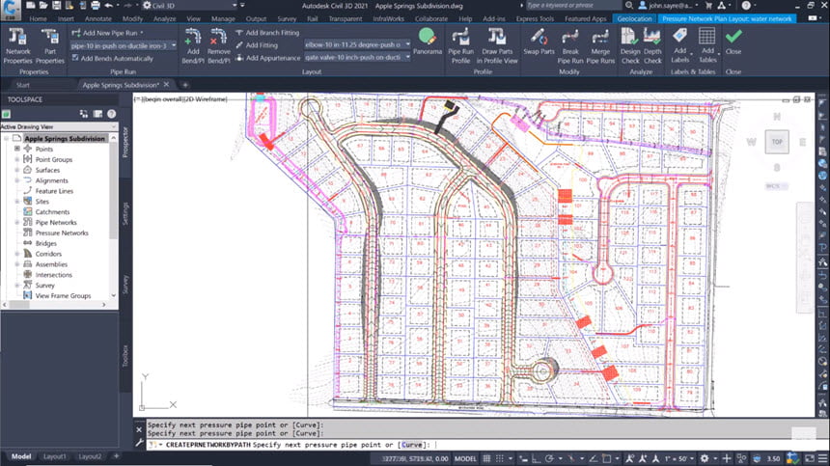The width and height of the screenshot is (830, 466).
Task: Open Toolspace help icon
Action: [111, 114]
